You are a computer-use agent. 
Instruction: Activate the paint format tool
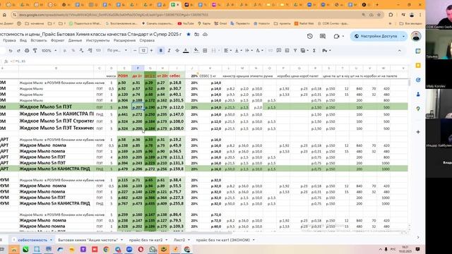click(35, 51)
